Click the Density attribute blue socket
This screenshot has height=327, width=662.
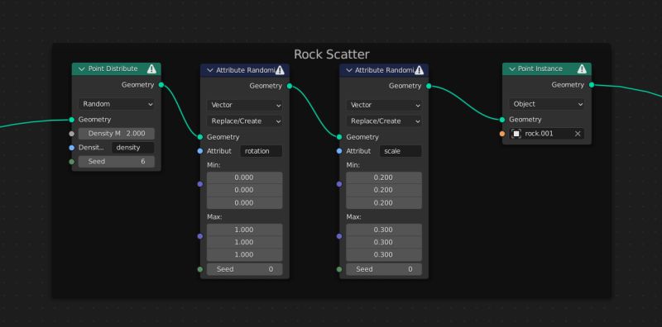(72, 148)
